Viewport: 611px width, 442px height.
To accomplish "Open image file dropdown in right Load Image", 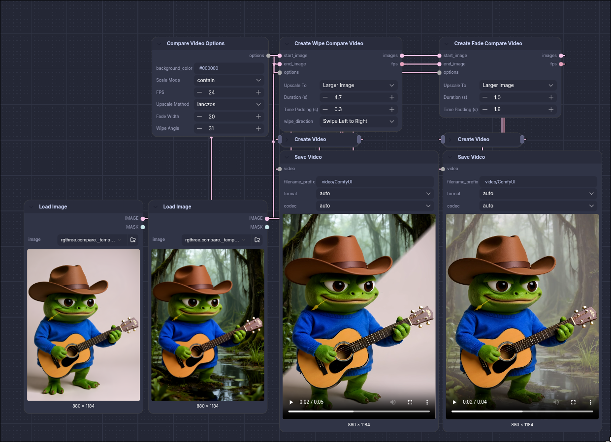I will [x=215, y=240].
